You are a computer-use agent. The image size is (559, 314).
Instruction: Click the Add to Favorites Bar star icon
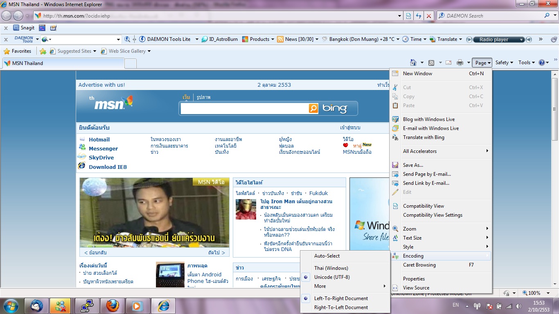coord(43,51)
